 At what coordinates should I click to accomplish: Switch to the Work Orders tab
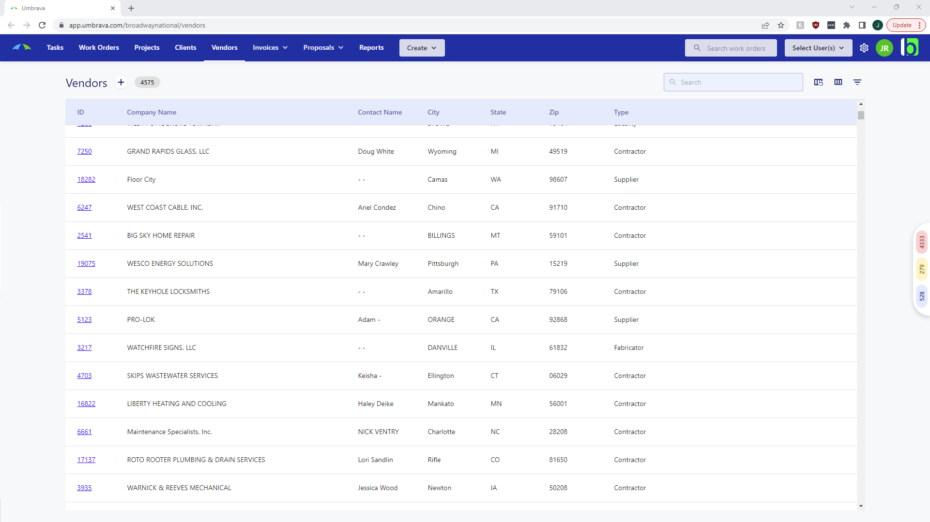pos(99,47)
